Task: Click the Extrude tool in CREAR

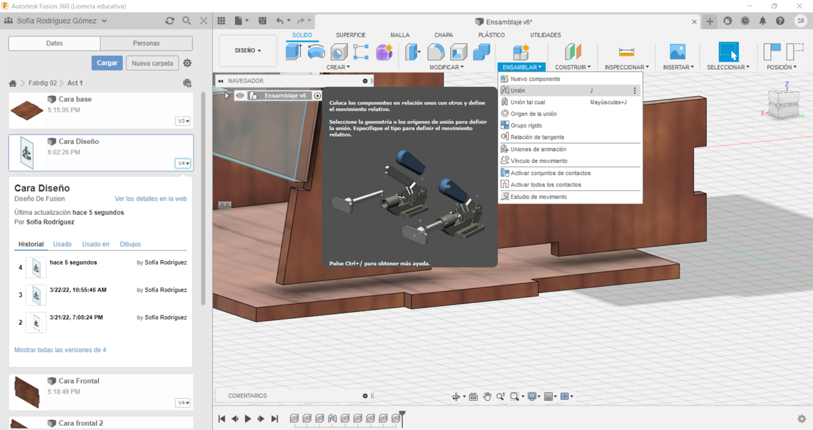Action: pos(293,51)
